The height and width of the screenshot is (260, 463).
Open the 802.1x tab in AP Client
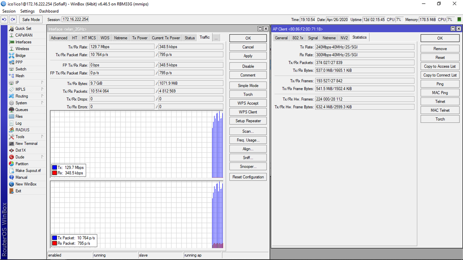click(x=298, y=38)
